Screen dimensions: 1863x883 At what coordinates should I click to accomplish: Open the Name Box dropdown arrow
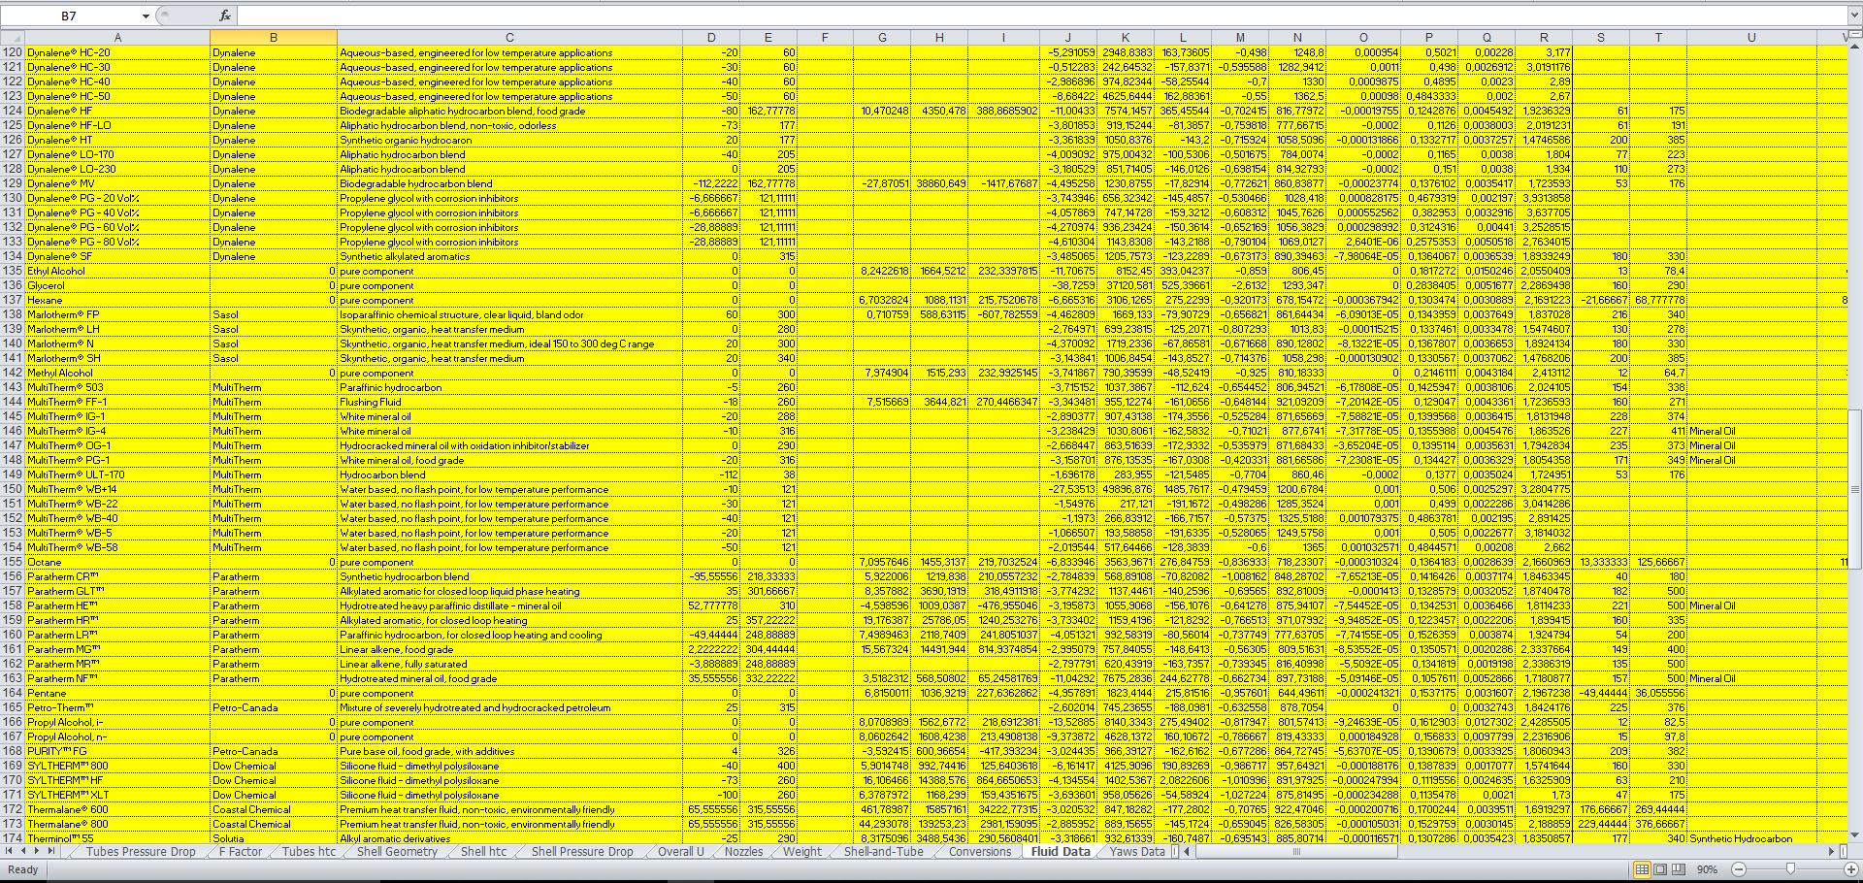pyautogui.click(x=146, y=16)
